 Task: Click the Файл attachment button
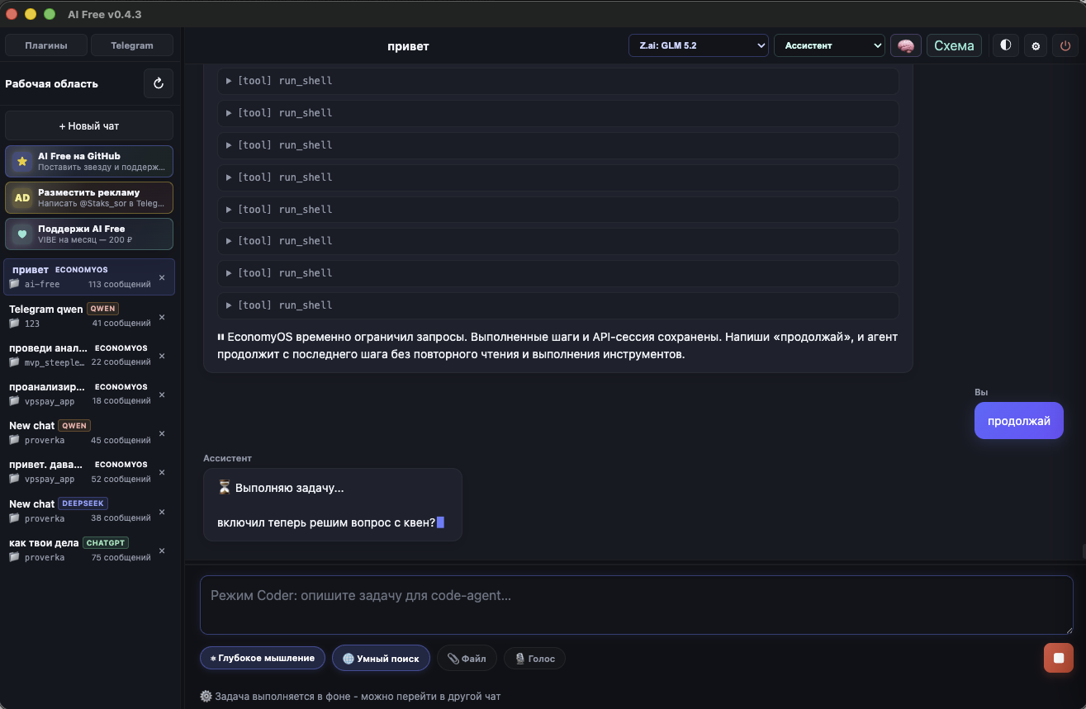(x=467, y=658)
